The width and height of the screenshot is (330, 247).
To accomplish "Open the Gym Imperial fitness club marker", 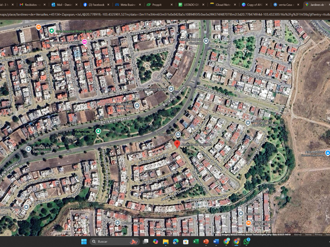I will click(52, 31).
